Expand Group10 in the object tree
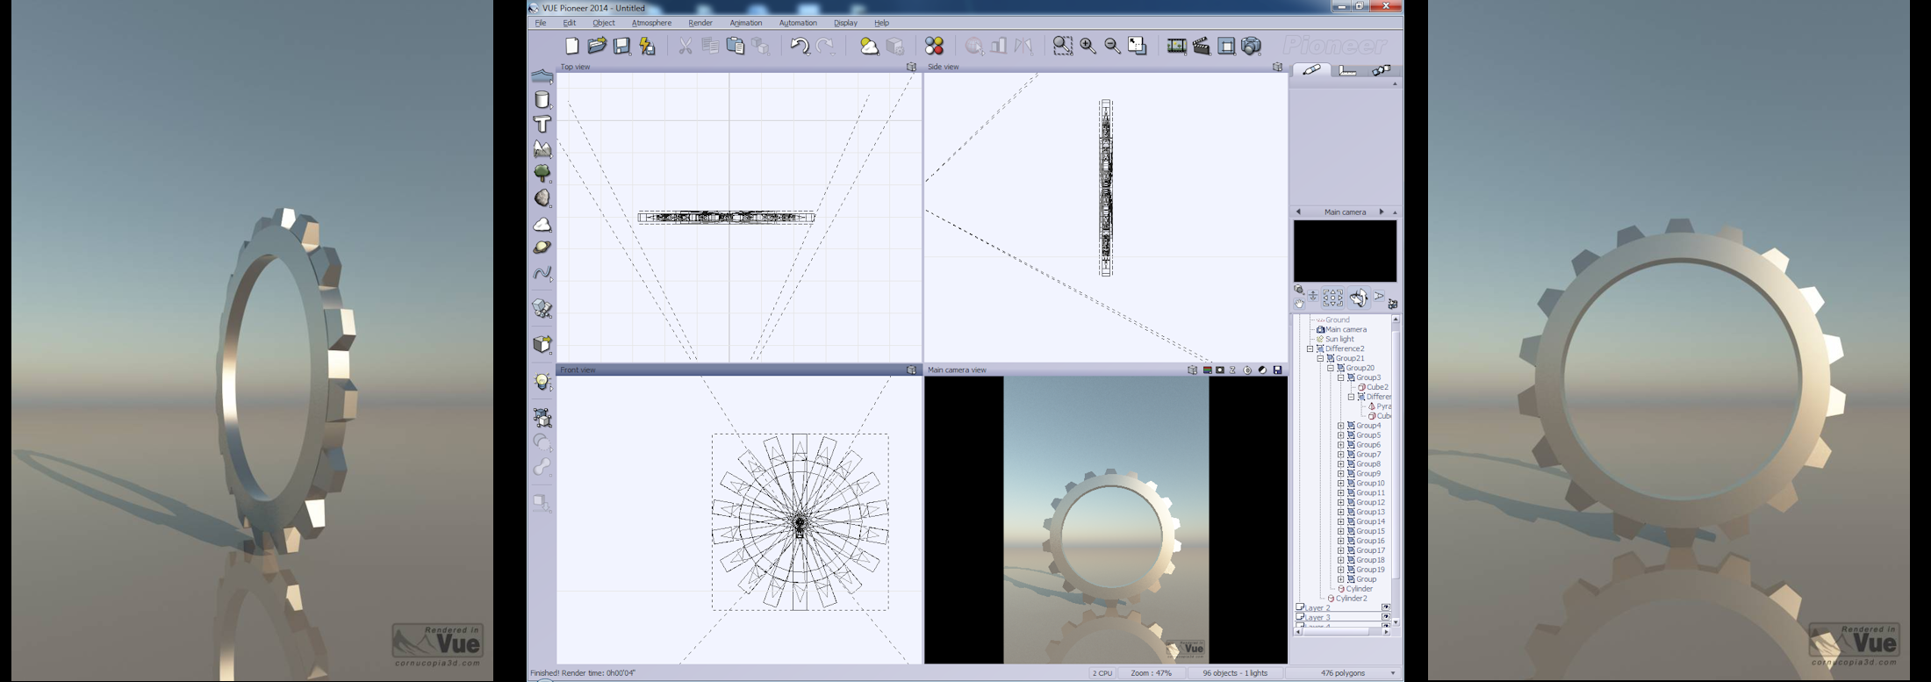The height and width of the screenshot is (682, 1931). (x=1340, y=483)
